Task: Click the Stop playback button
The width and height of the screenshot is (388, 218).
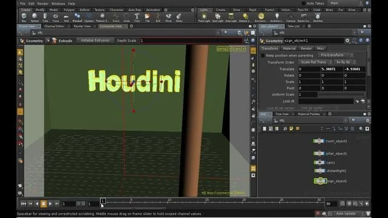Action: coord(44,203)
